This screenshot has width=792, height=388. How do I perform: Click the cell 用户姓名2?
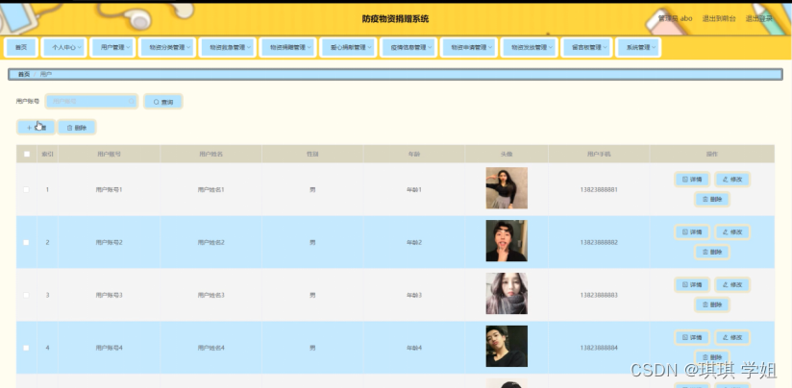(x=210, y=242)
